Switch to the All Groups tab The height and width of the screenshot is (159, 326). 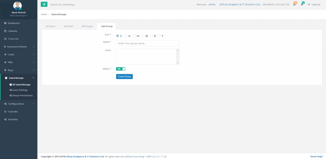tap(87, 26)
